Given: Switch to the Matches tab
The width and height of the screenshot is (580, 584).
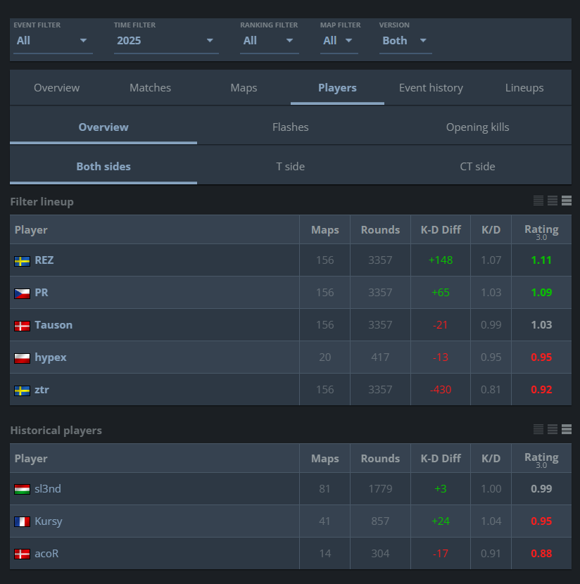Looking at the screenshot, I should coord(150,87).
